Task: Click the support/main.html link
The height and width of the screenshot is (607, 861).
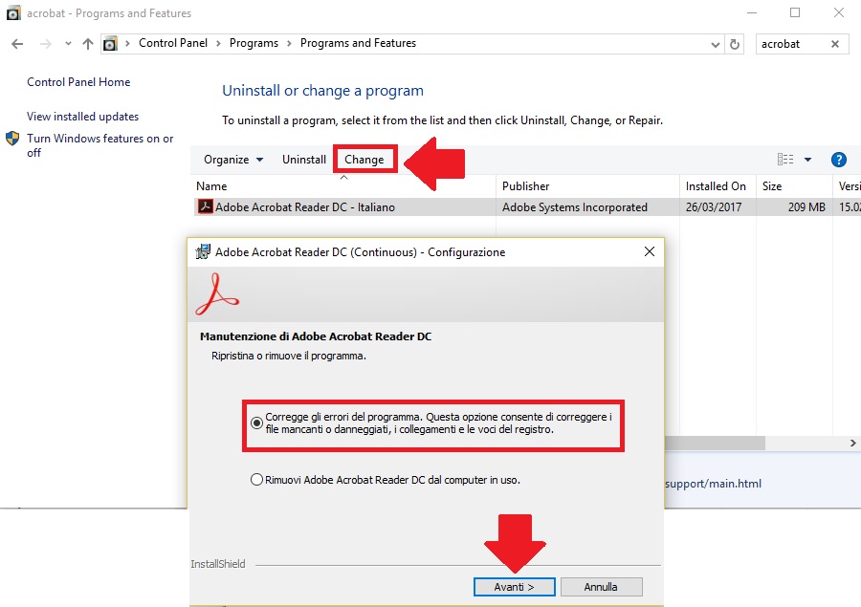Action: click(713, 484)
